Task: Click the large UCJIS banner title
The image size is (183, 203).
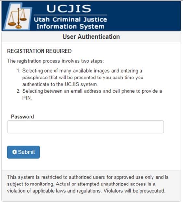Action: tap(69, 8)
